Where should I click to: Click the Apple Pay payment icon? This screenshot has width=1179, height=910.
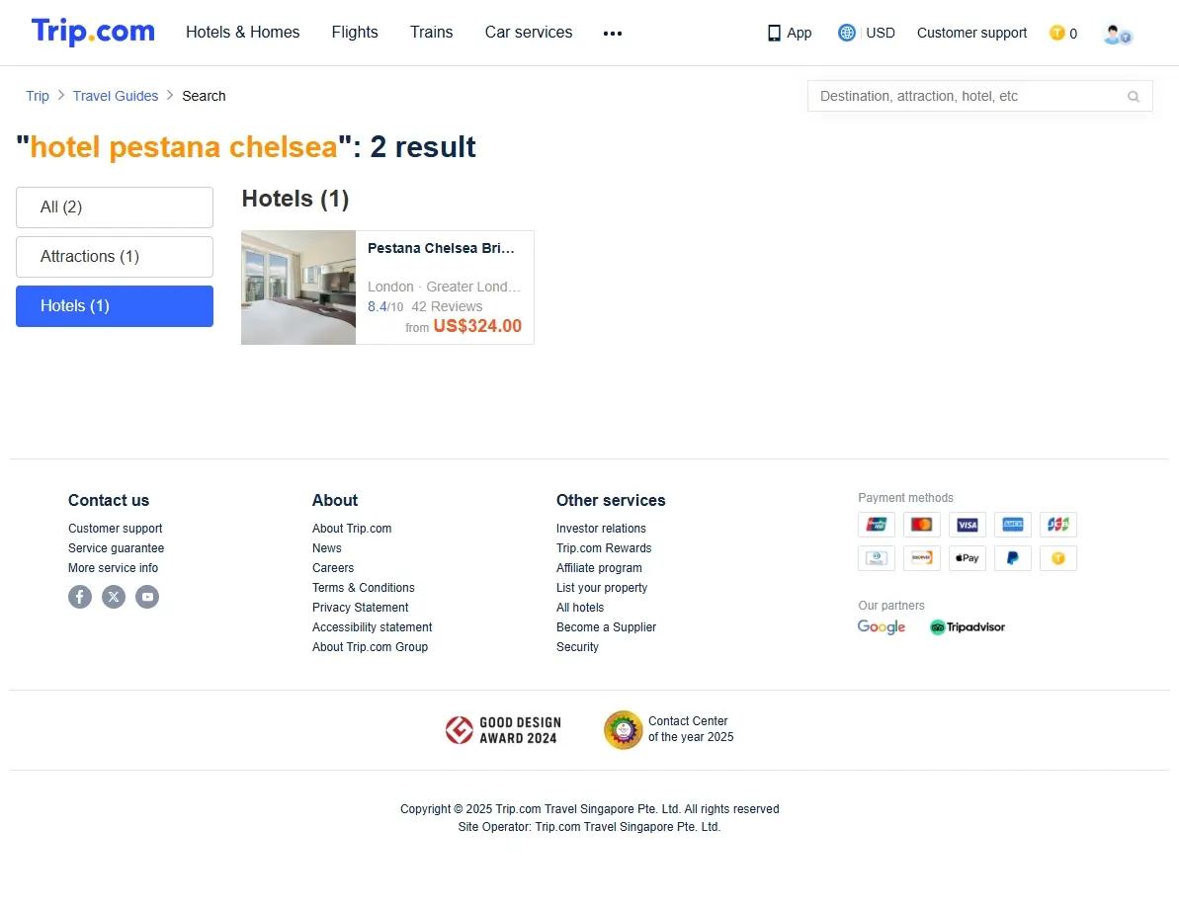tap(967, 558)
